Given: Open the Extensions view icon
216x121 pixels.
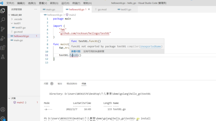Looking at the screenshot, I should tap(3, 48).
